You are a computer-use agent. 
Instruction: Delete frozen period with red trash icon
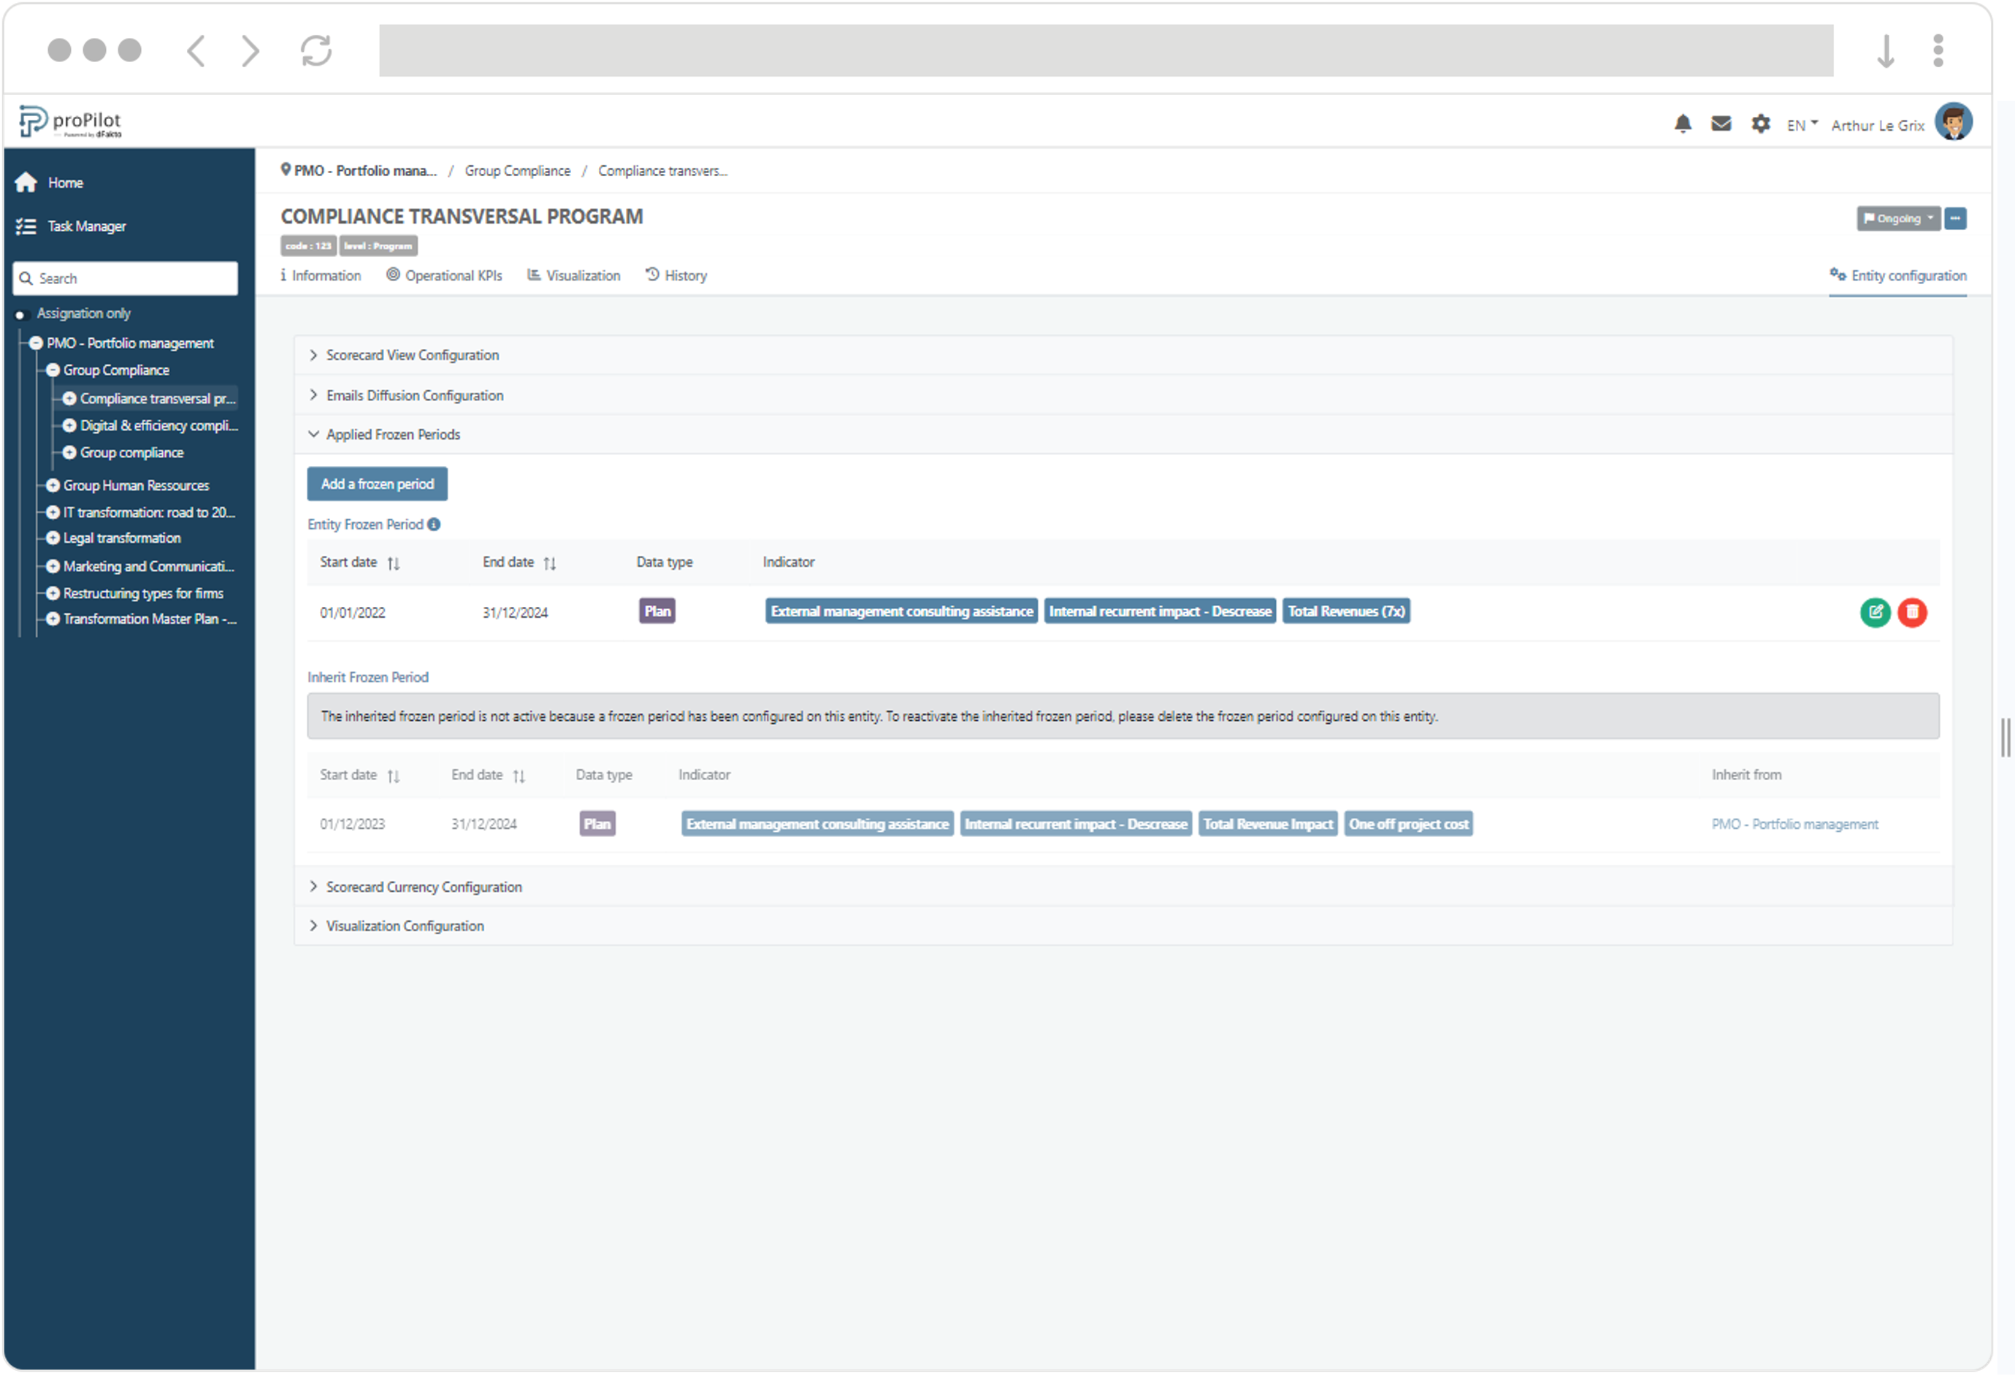point(1911,612)
